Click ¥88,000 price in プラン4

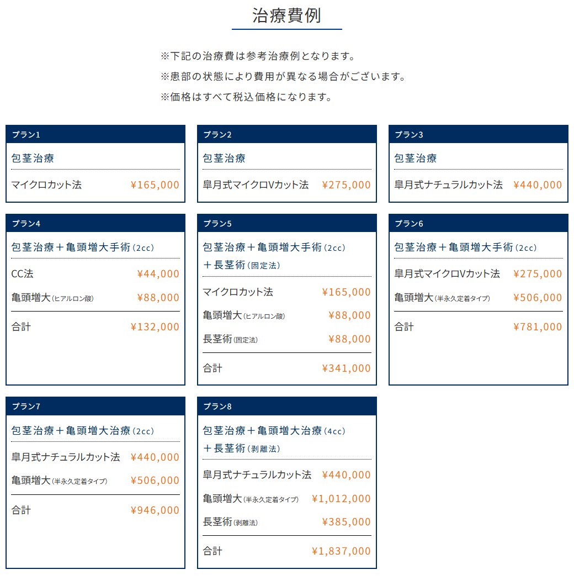click(x=158, y=297)
